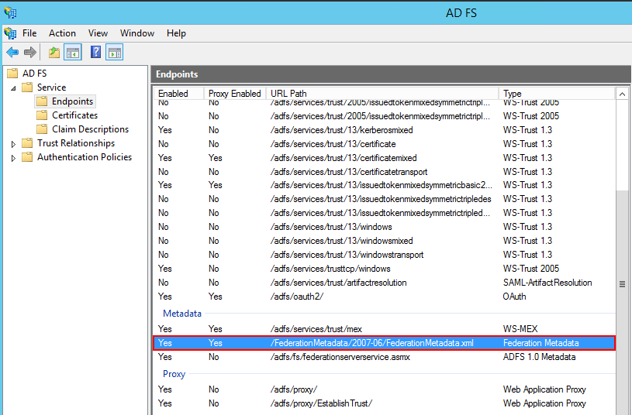Click the Proxy group header
Viewport: 632px width, 415px height.
(174, 373)
